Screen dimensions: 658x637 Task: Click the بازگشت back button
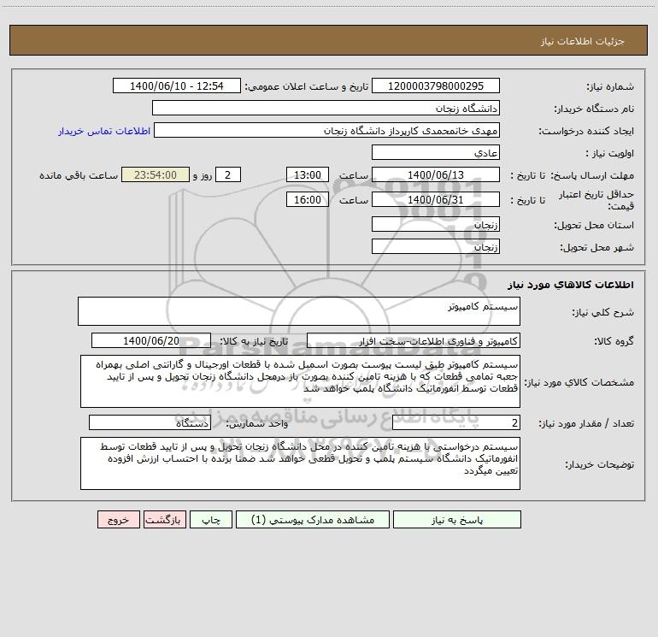[x=164, y=520]
